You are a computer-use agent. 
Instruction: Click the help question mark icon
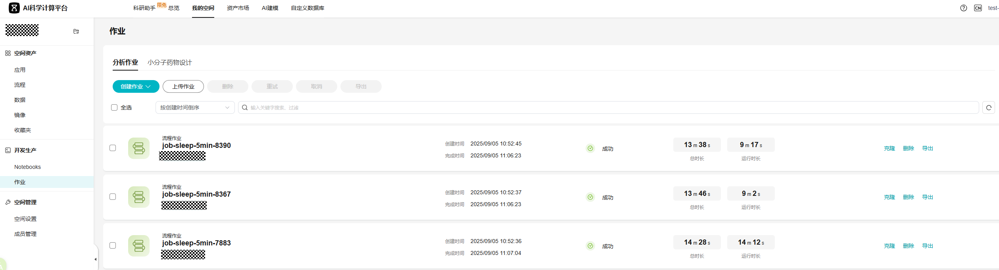click(x=963, y=8)
